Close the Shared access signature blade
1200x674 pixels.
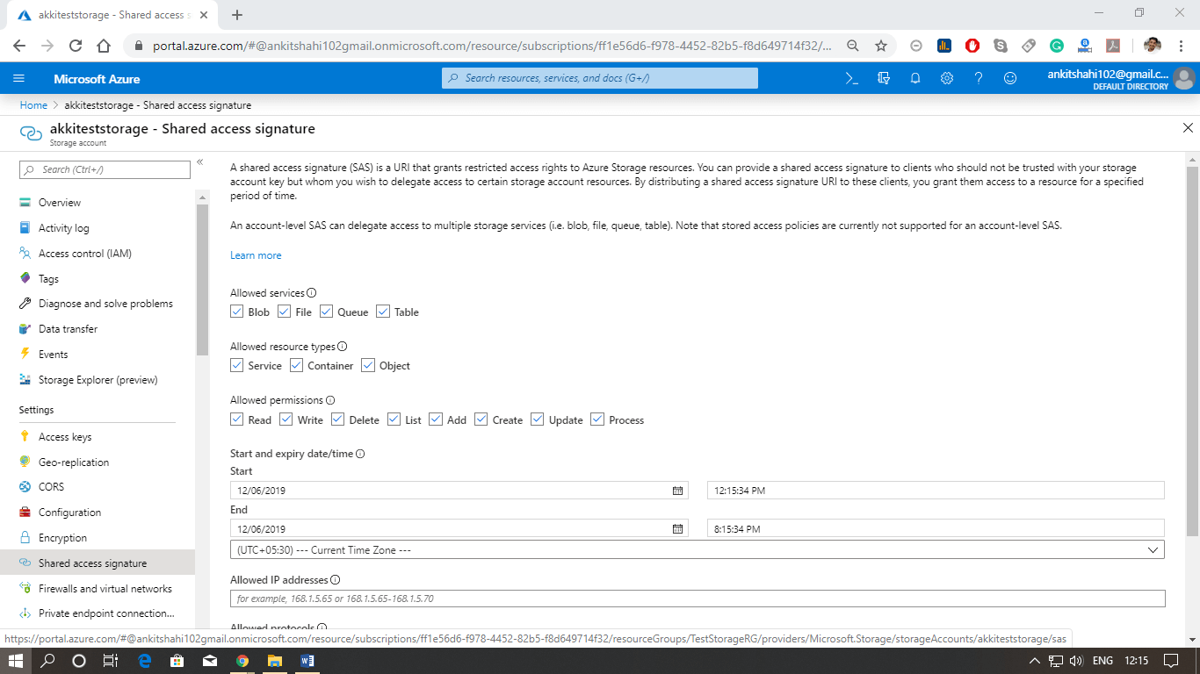(1188, 128)
